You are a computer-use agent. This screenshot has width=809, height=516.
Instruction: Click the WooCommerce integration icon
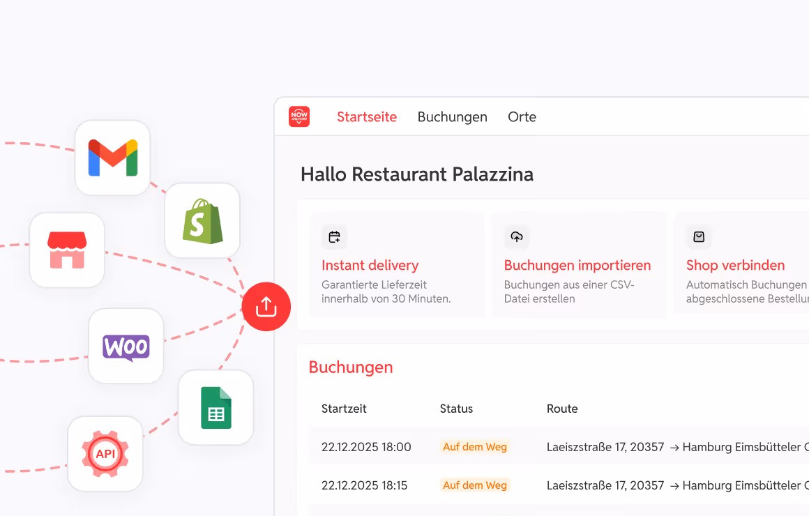[126, 347]
